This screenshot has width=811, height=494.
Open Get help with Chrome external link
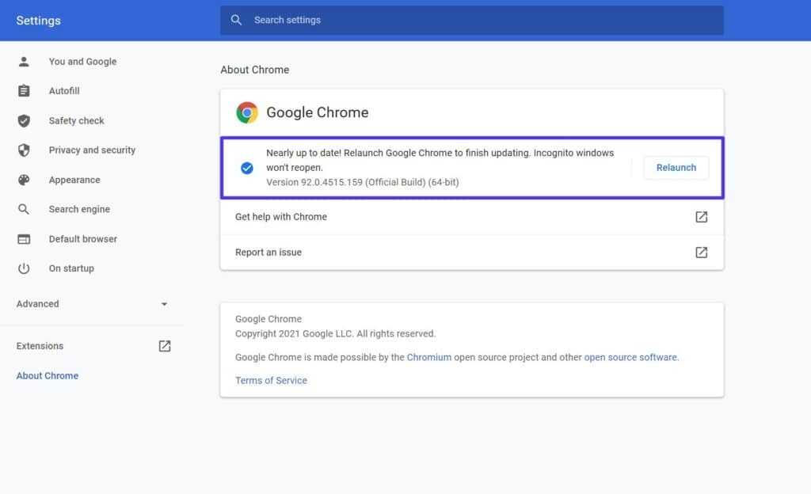pos(701,216)
